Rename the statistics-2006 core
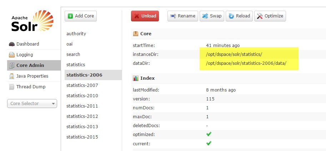The height and width of the screenshot is (151, 326). 183,16
